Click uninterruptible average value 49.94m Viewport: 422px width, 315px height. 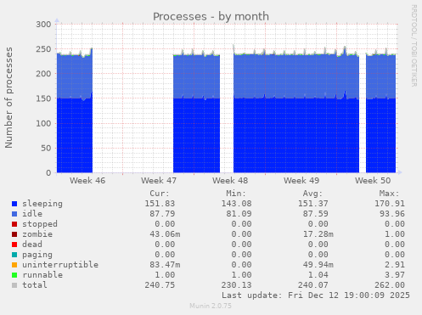pyautogui.click(x=318, y=265)
